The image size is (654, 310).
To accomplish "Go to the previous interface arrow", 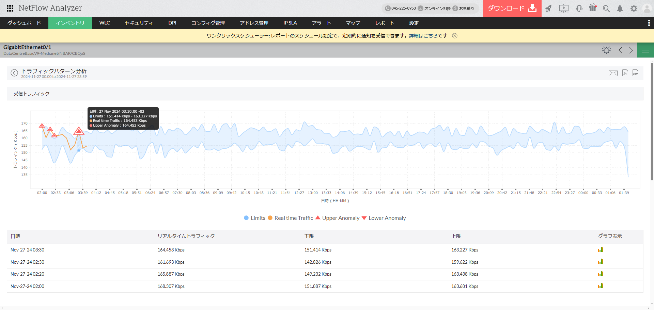I will [x=620, y=50].
